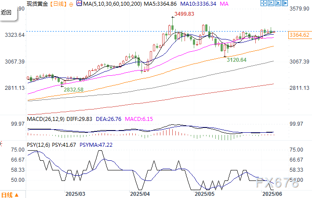
Task: Click the orange 3364.62 current price tag
Action: (x=299, y=35)
